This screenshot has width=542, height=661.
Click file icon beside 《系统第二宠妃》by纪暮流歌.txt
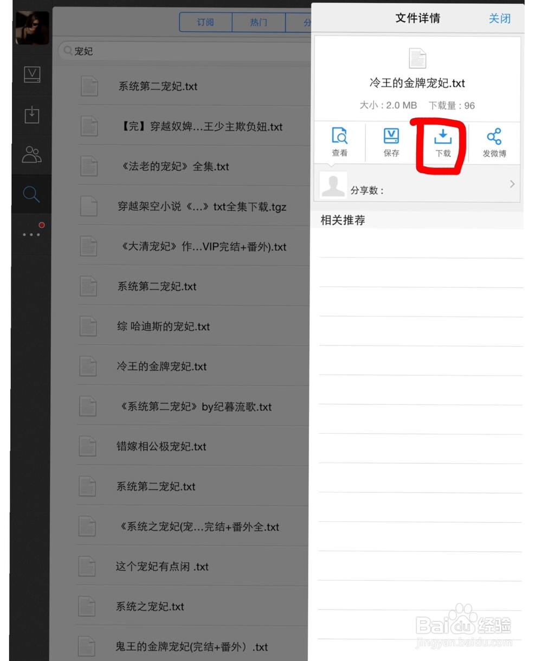tap(88, 406)
